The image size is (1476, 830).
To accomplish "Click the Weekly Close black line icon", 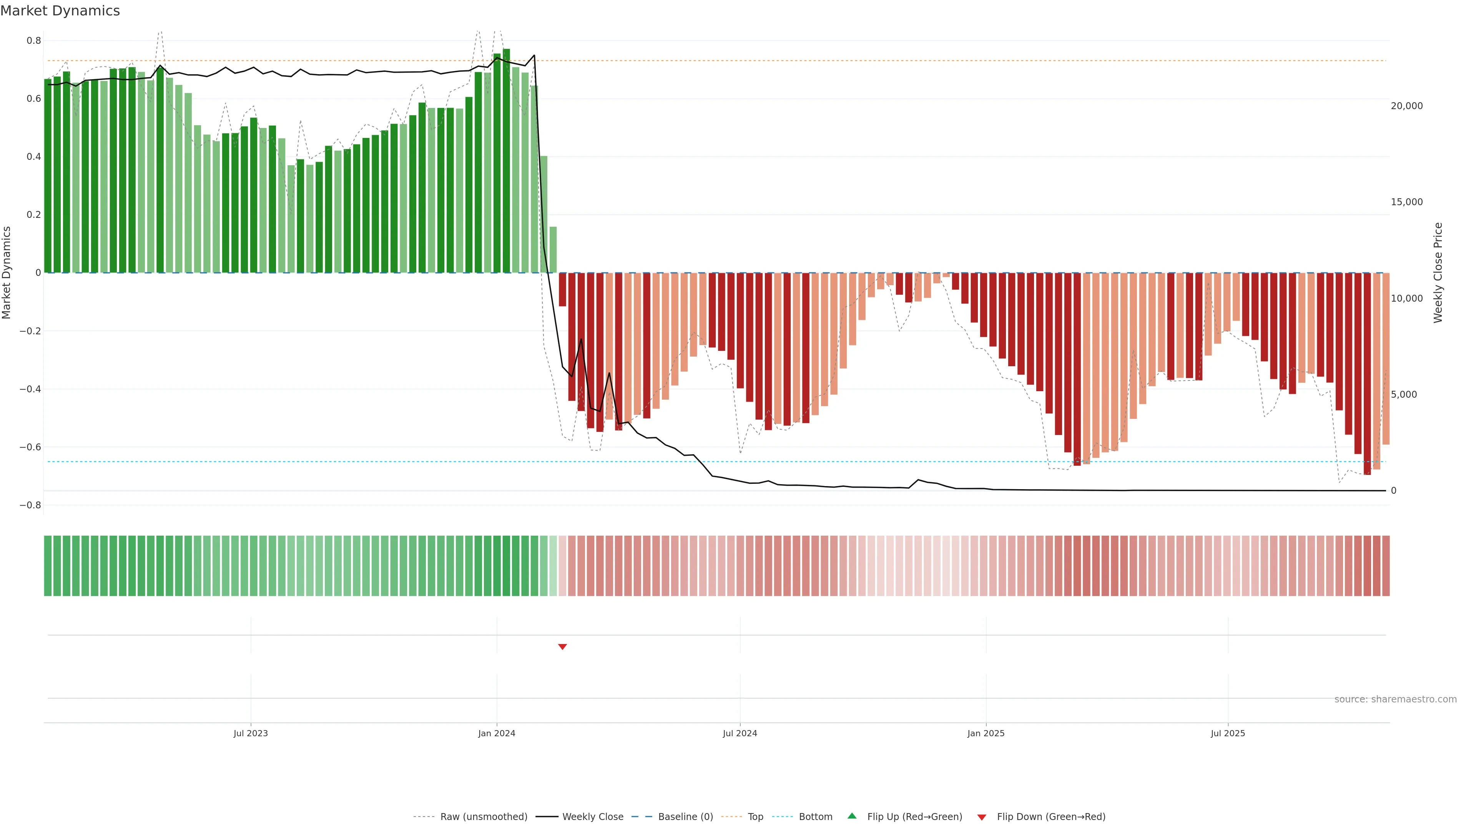I will pyautogui.click(x=547, y=817).
